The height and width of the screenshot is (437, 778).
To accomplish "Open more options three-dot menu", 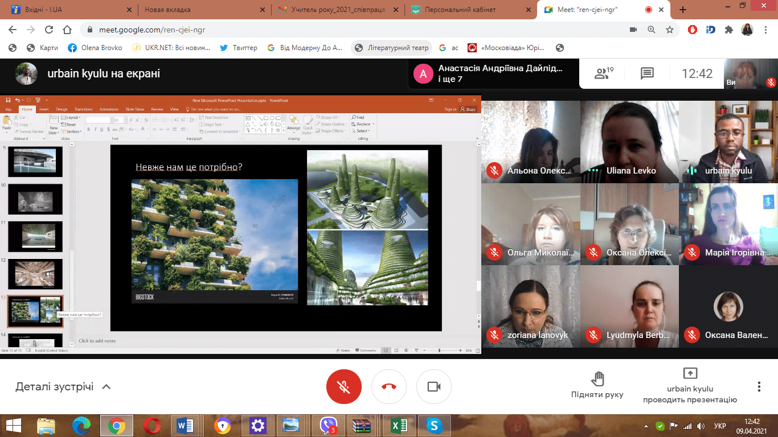I will click(759, 387).
